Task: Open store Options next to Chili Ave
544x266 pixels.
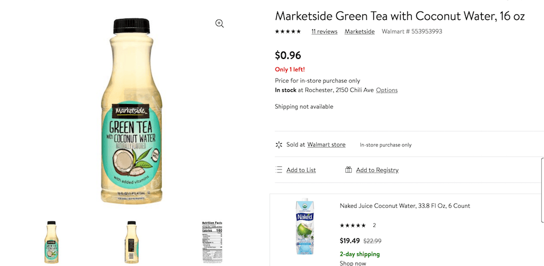Action: point(387,90)
